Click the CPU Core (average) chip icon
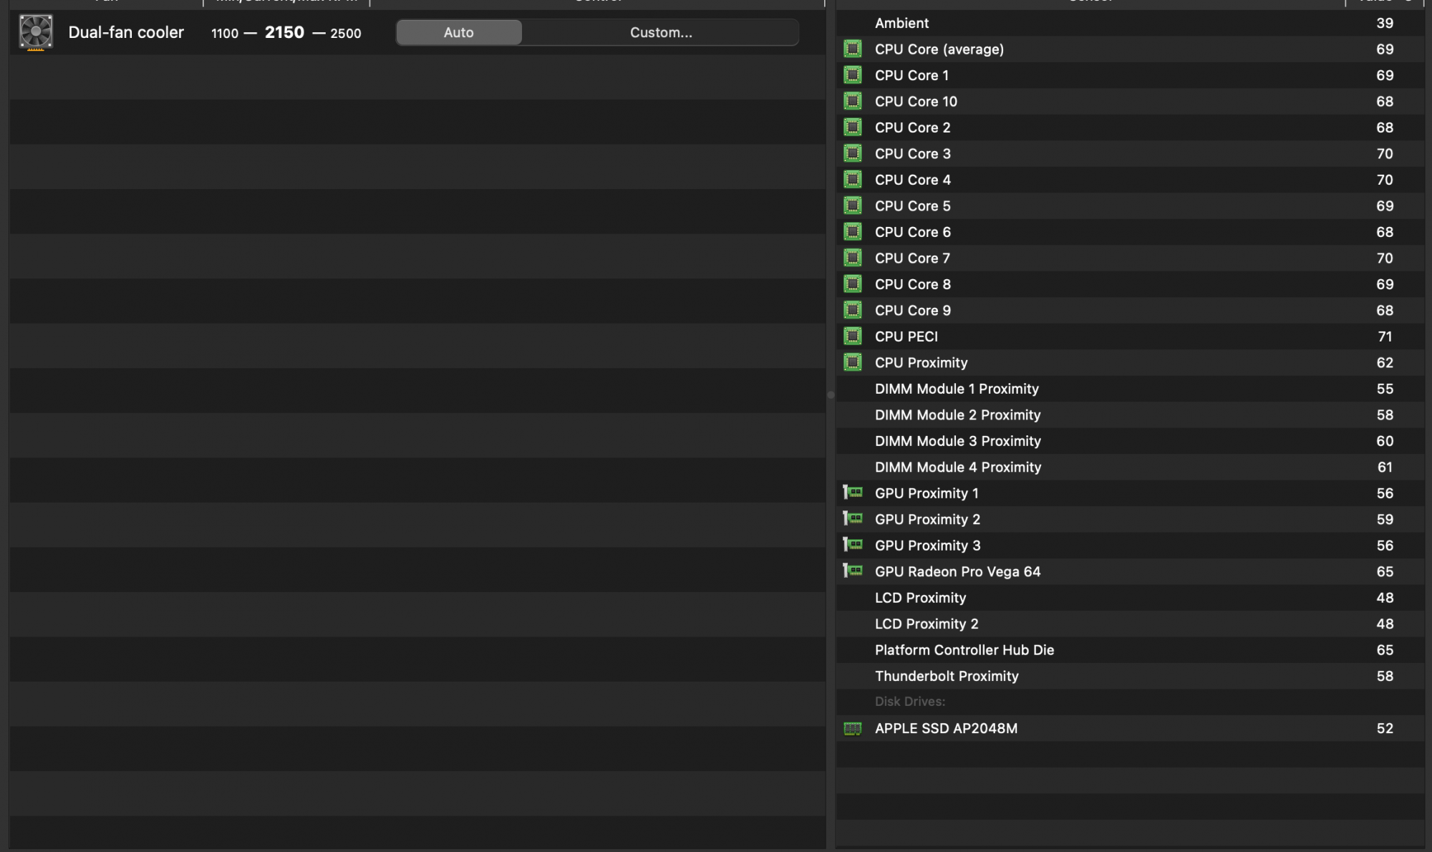Screen dimensions: 1432x852 852,49
